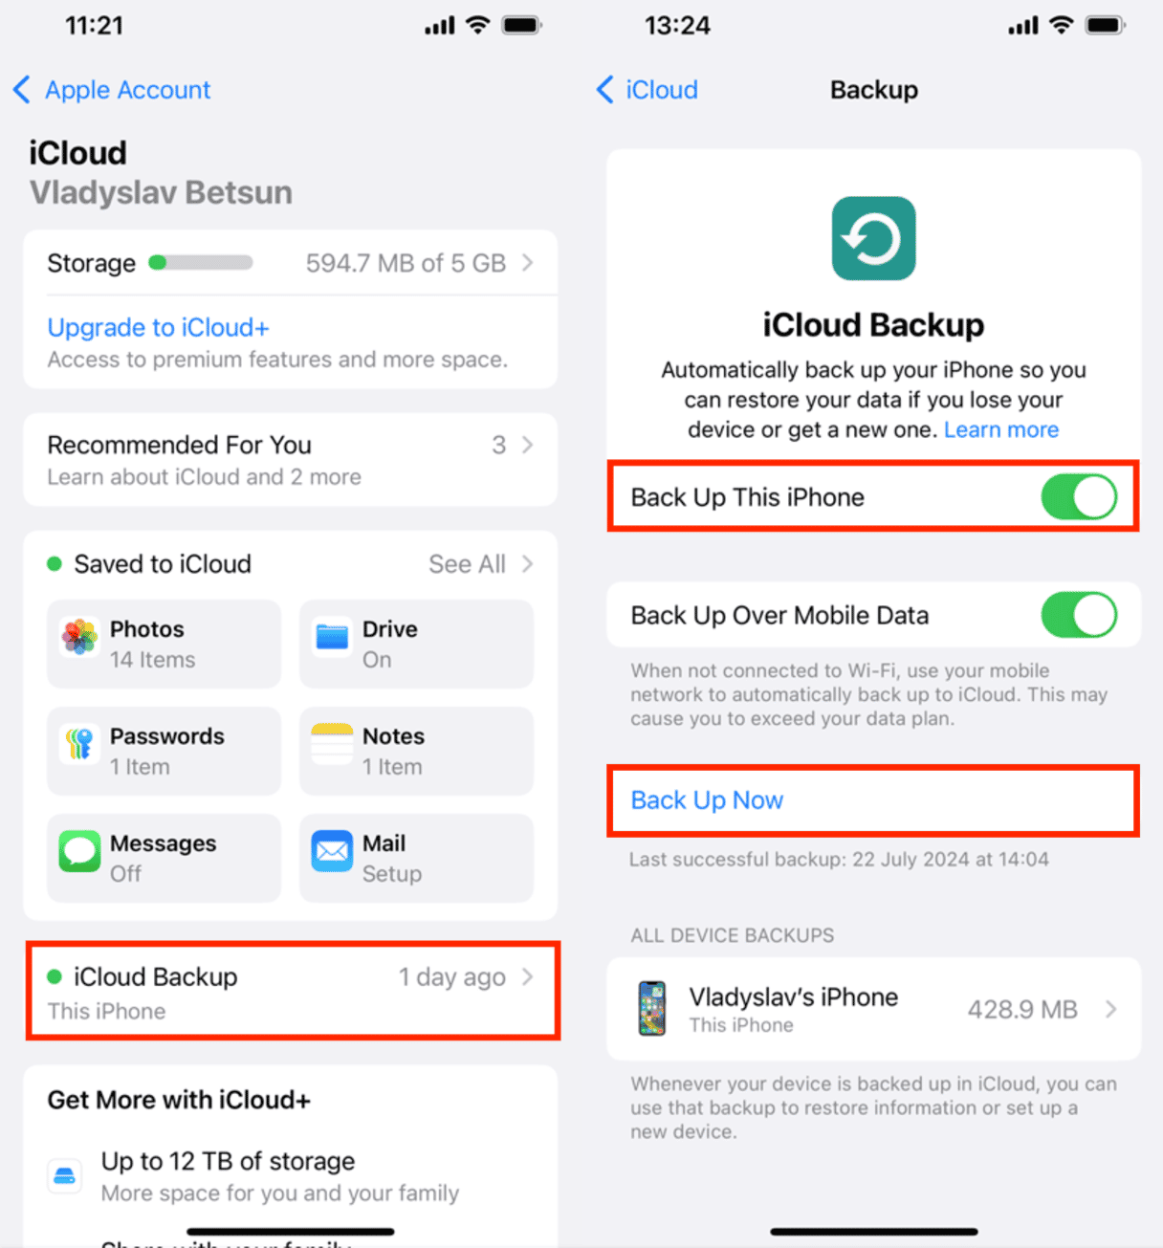Open iCloud Backup This iPhone row

(292, 992)
